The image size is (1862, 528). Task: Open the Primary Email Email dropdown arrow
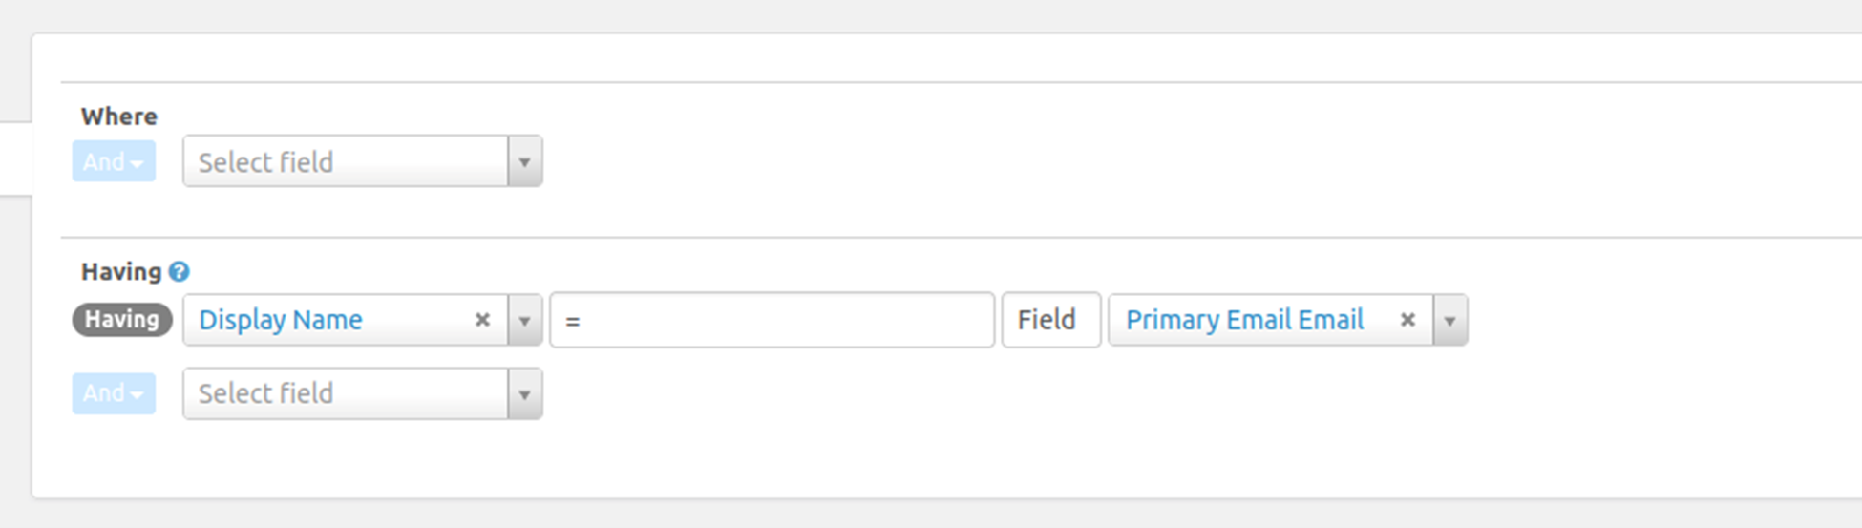[x=1449, y=321]
